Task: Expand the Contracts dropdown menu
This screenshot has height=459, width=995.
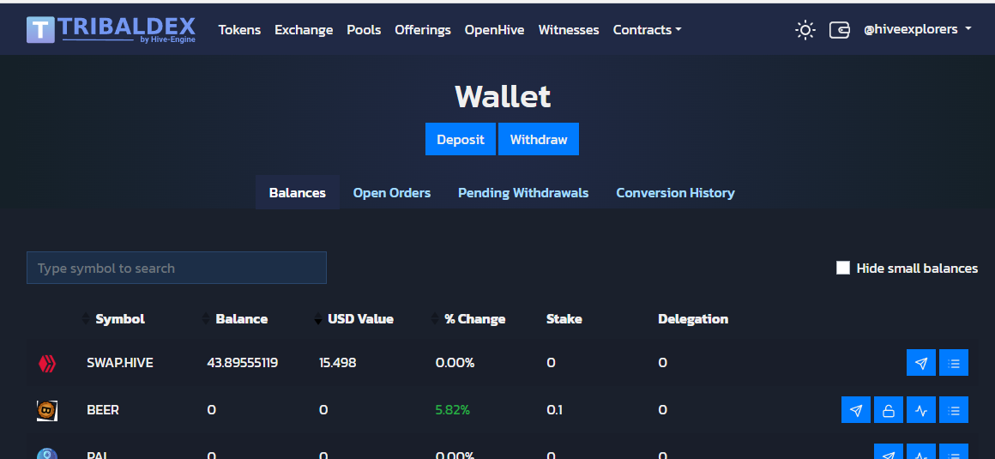Action: click(x=647, y=30)
